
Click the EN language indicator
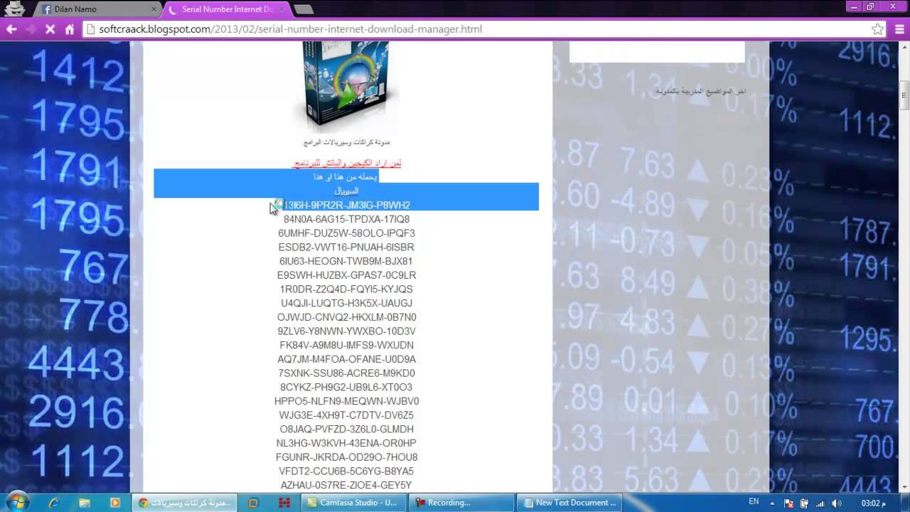[754, 502]
